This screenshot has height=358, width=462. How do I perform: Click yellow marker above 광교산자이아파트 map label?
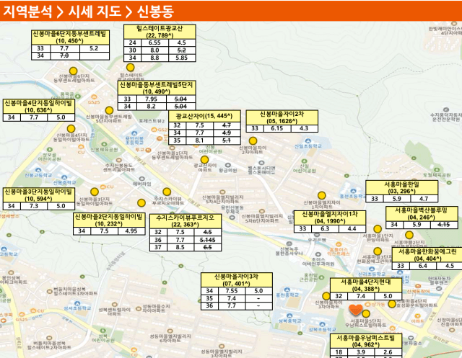(x=204, y=160)
